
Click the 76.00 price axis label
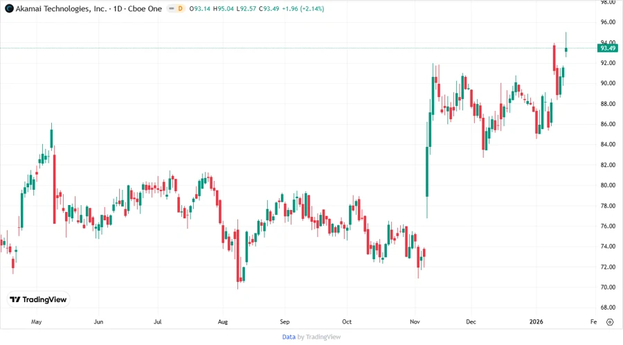point(608,226)
